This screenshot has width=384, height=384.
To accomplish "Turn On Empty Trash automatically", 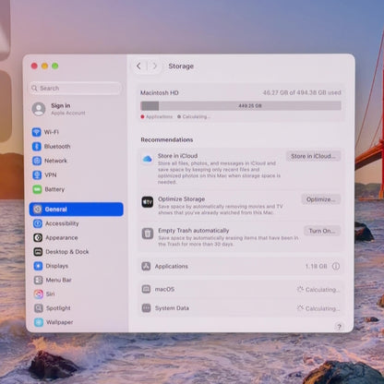I will pos(322,231).
